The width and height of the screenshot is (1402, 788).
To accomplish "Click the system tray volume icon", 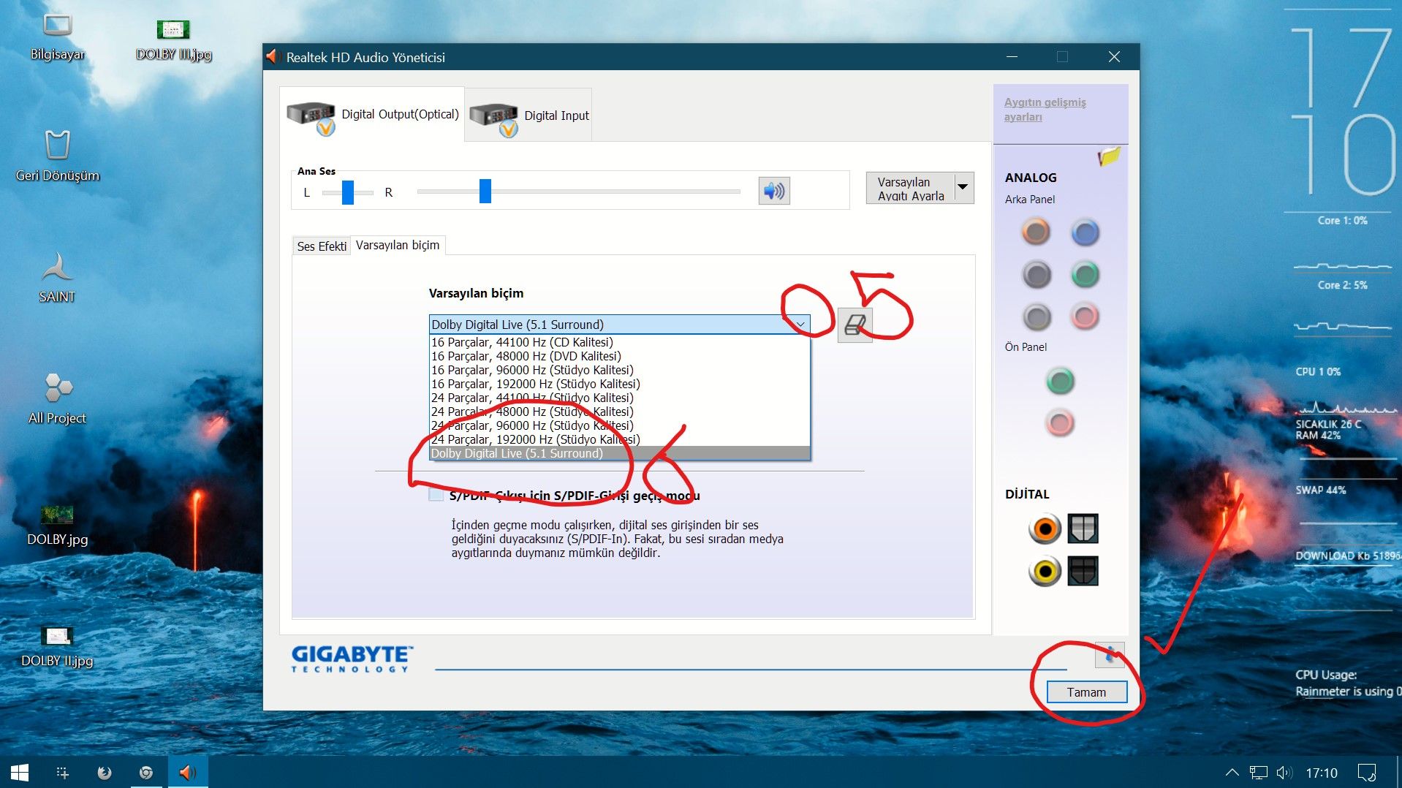I will (1284, 773).
